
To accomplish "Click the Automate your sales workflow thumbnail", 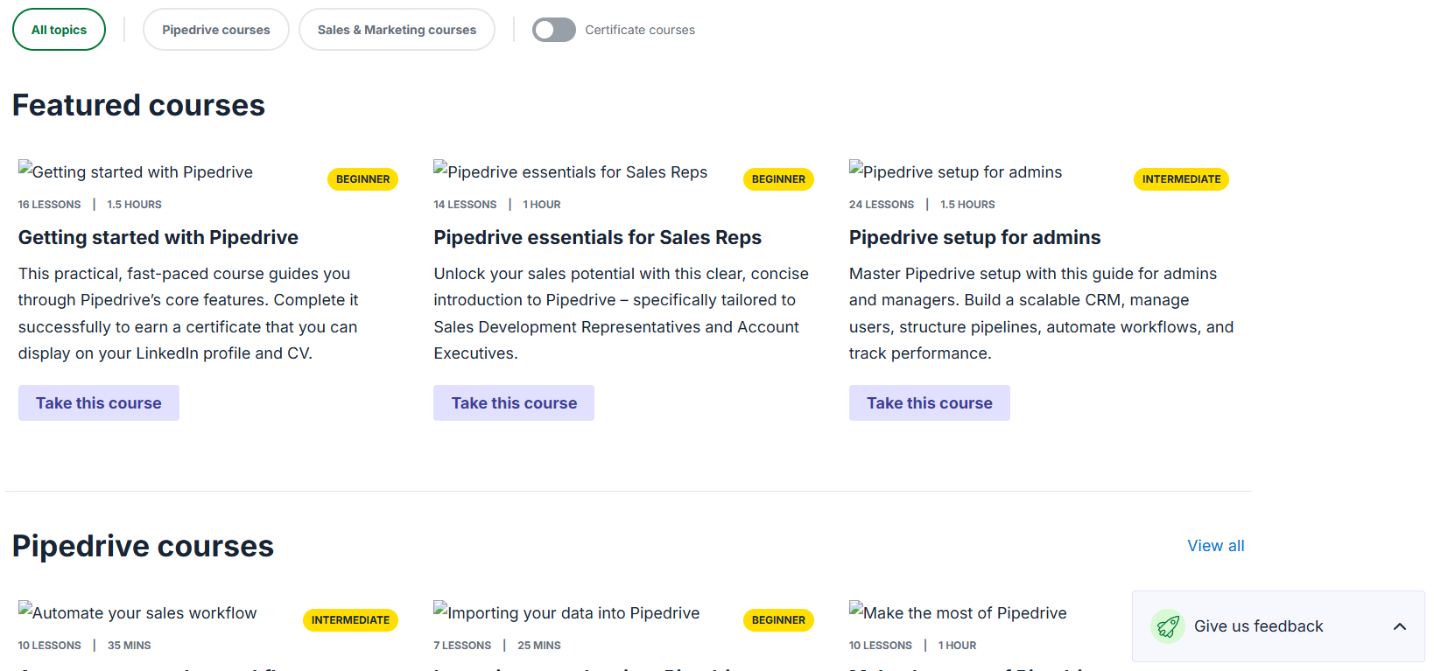I will 137,612.
